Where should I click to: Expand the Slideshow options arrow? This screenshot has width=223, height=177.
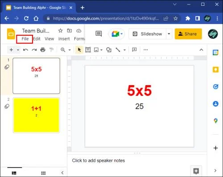click(169, 34)
